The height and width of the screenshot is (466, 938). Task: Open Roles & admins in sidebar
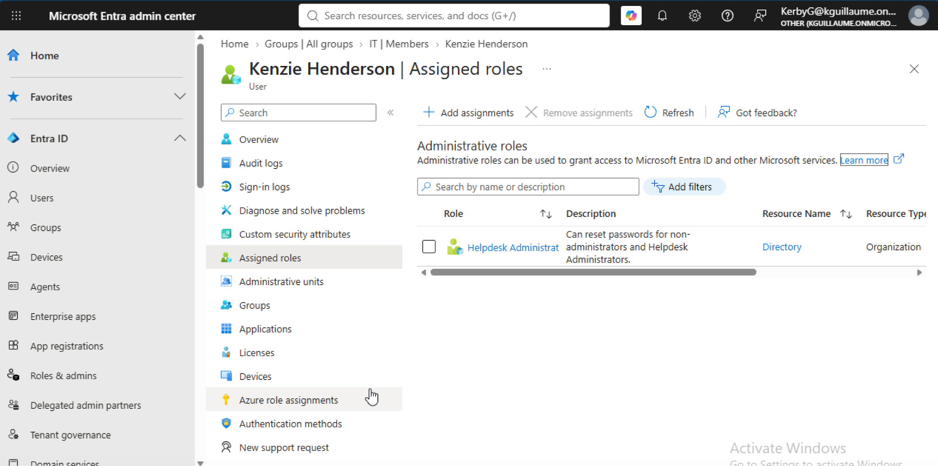click(x=63, y=375)
